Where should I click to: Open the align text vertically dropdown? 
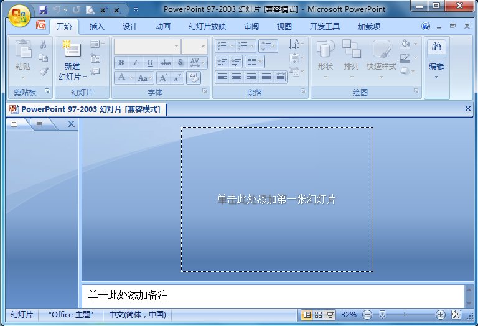point(296,58)
